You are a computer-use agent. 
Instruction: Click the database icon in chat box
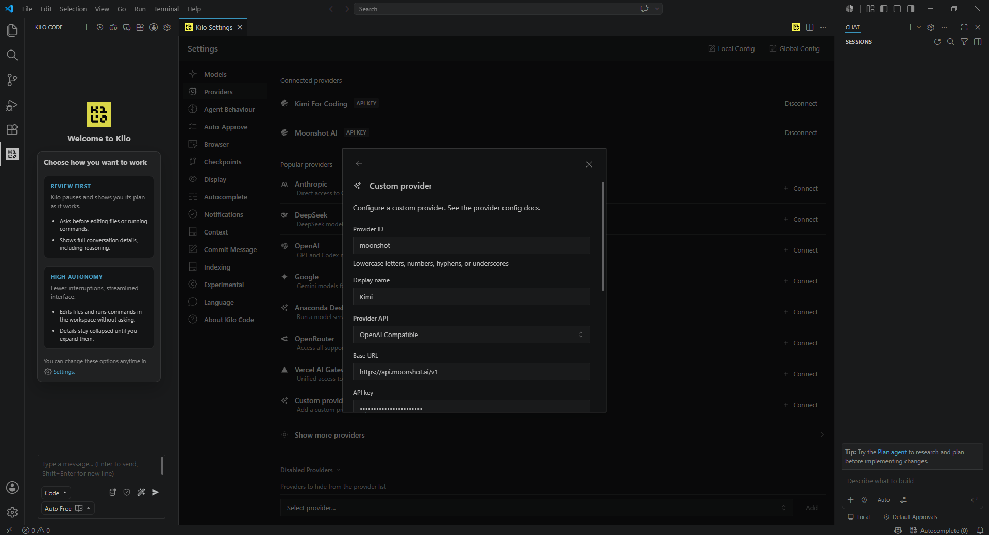(x=112, y=492)
